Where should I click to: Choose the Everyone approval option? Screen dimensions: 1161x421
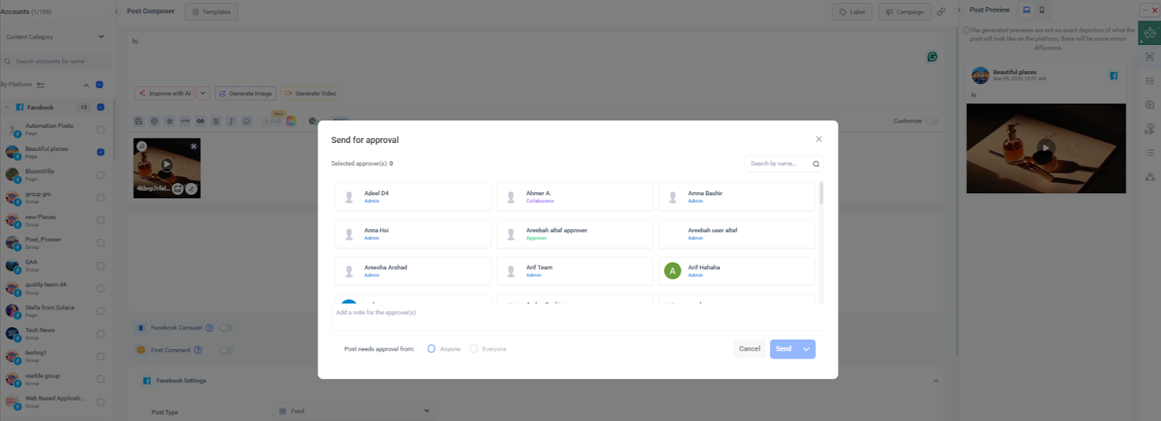474,349
